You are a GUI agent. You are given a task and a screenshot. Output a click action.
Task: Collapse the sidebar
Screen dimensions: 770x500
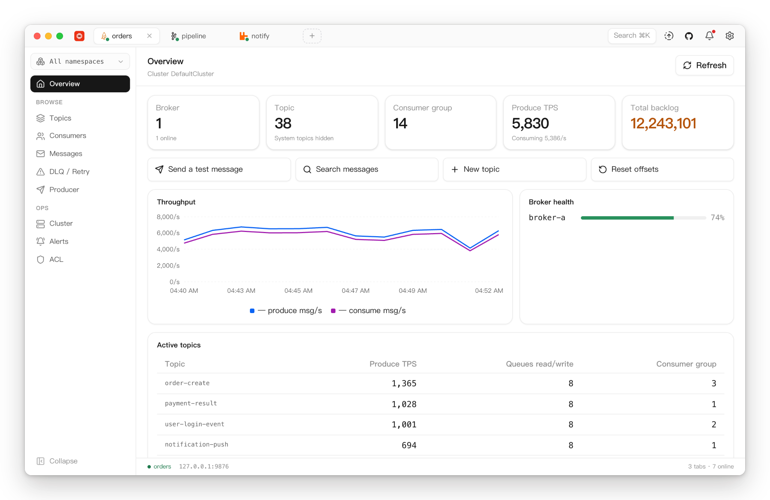57,461
